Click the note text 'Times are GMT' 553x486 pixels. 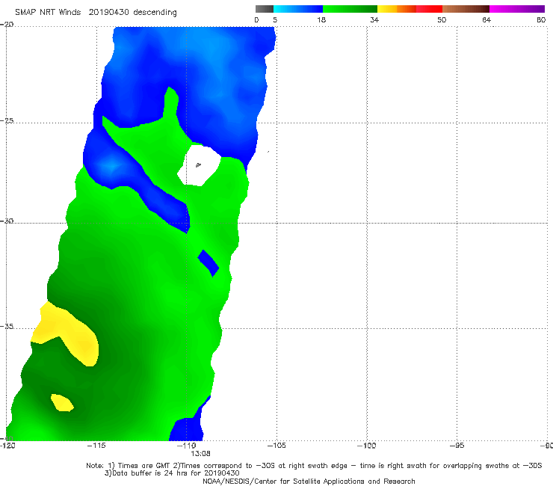tap(143, 466)
